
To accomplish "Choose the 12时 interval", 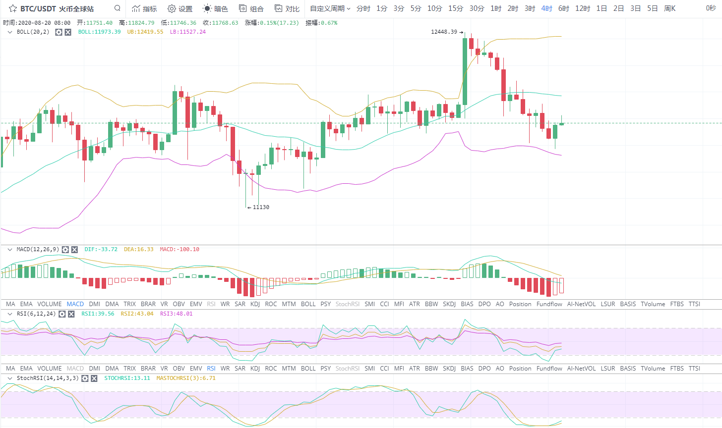I will [x=583, y=8].
